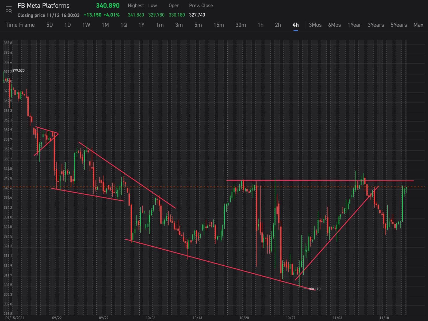Click the +13.150 price change
This screenshot has height=321, width=428.
point(93,15)
